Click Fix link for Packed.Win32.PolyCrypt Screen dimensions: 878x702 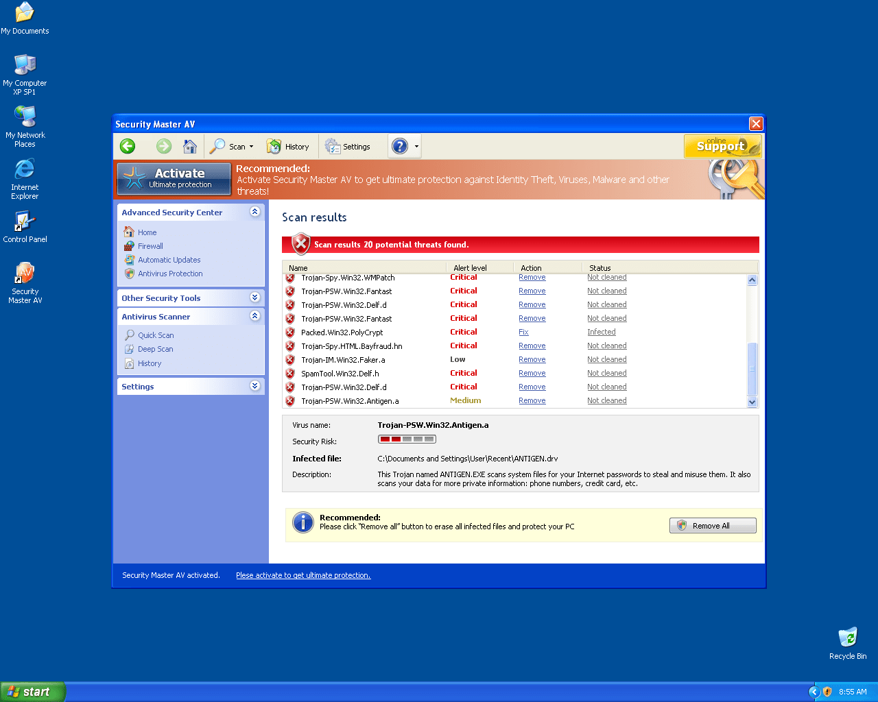point(523,332)
